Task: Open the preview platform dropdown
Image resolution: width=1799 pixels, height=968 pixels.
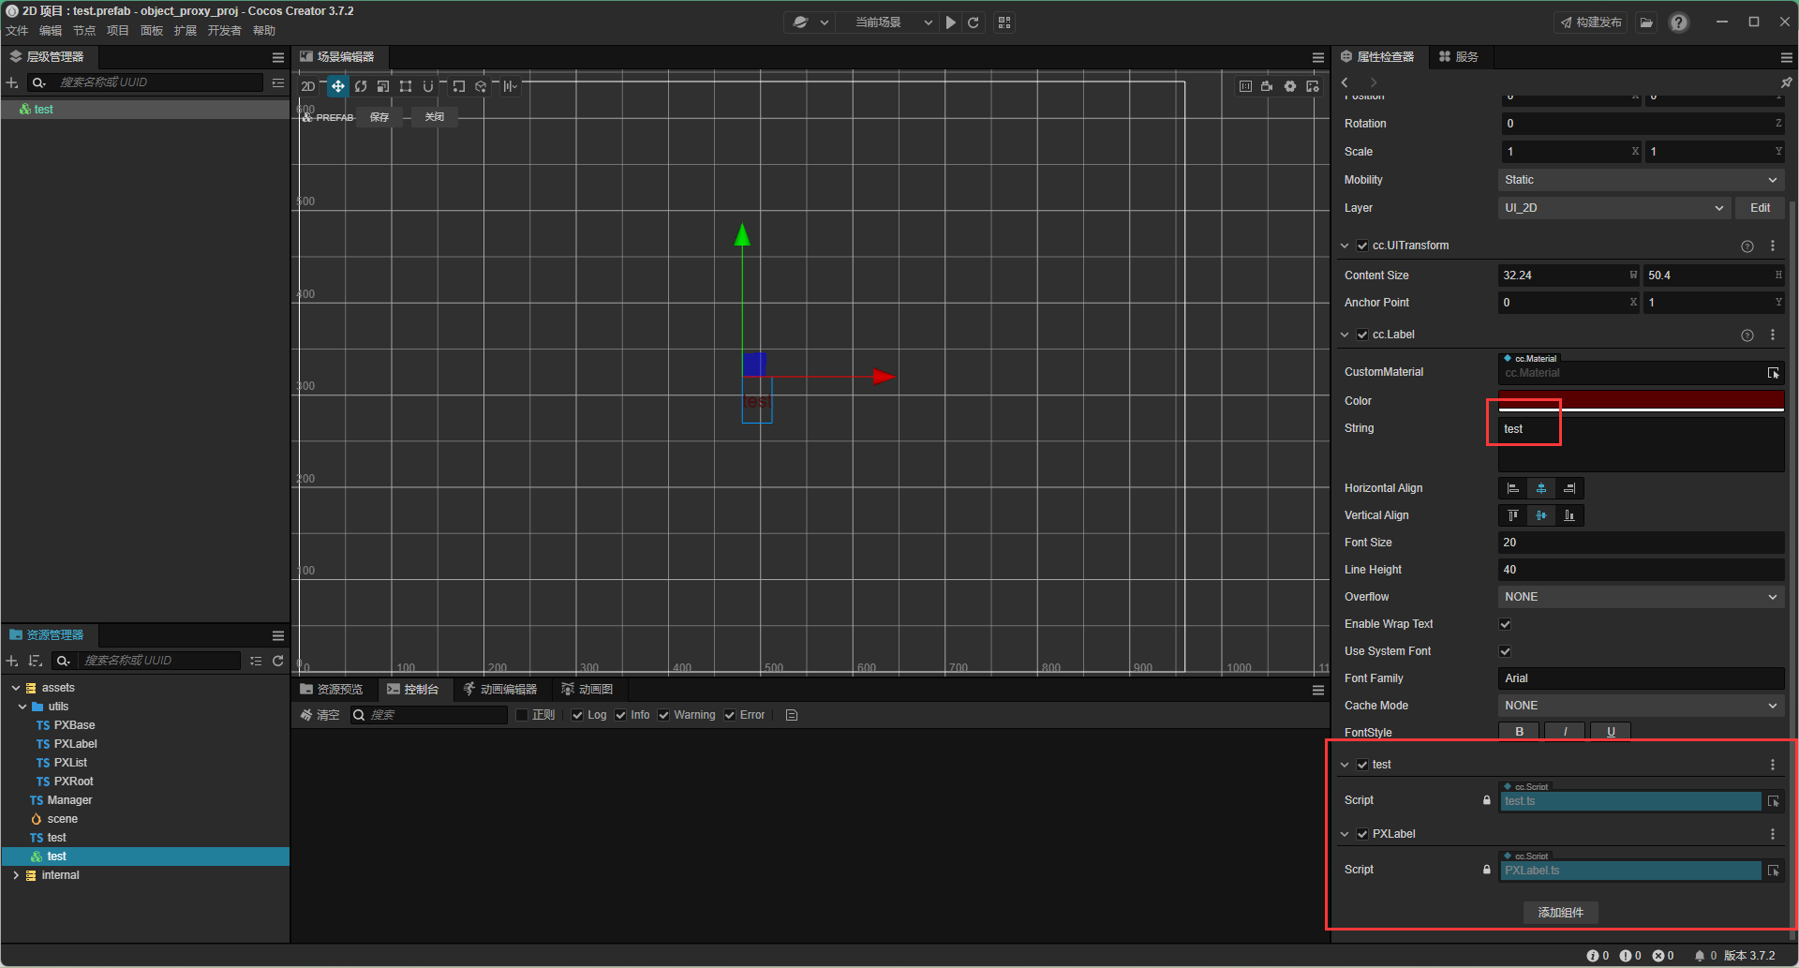Action: point(811,22)
